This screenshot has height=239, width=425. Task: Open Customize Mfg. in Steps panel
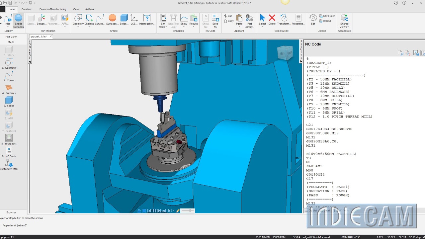point(9,165)
